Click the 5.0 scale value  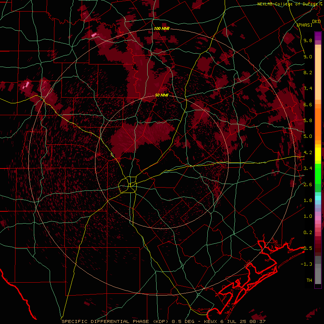point(308,136)
